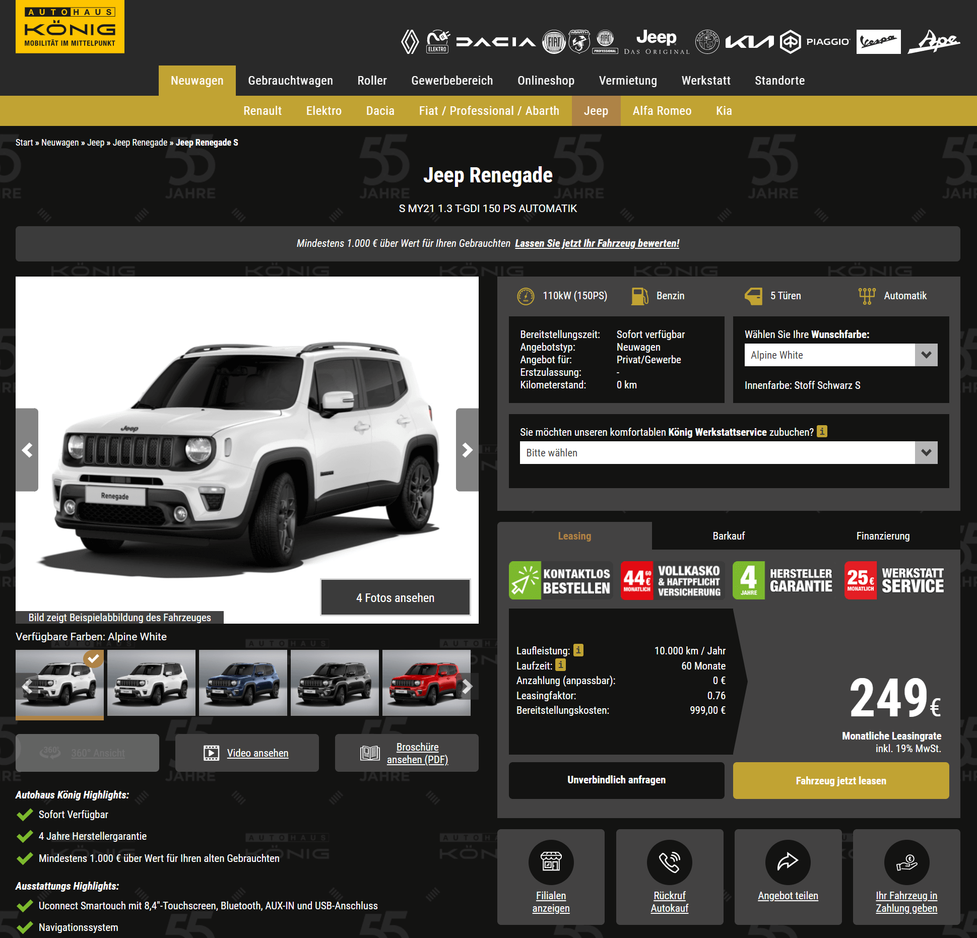
Task: Open the Werkstattservice Bitte wählen dropdown
Action: tap(729, 453)
